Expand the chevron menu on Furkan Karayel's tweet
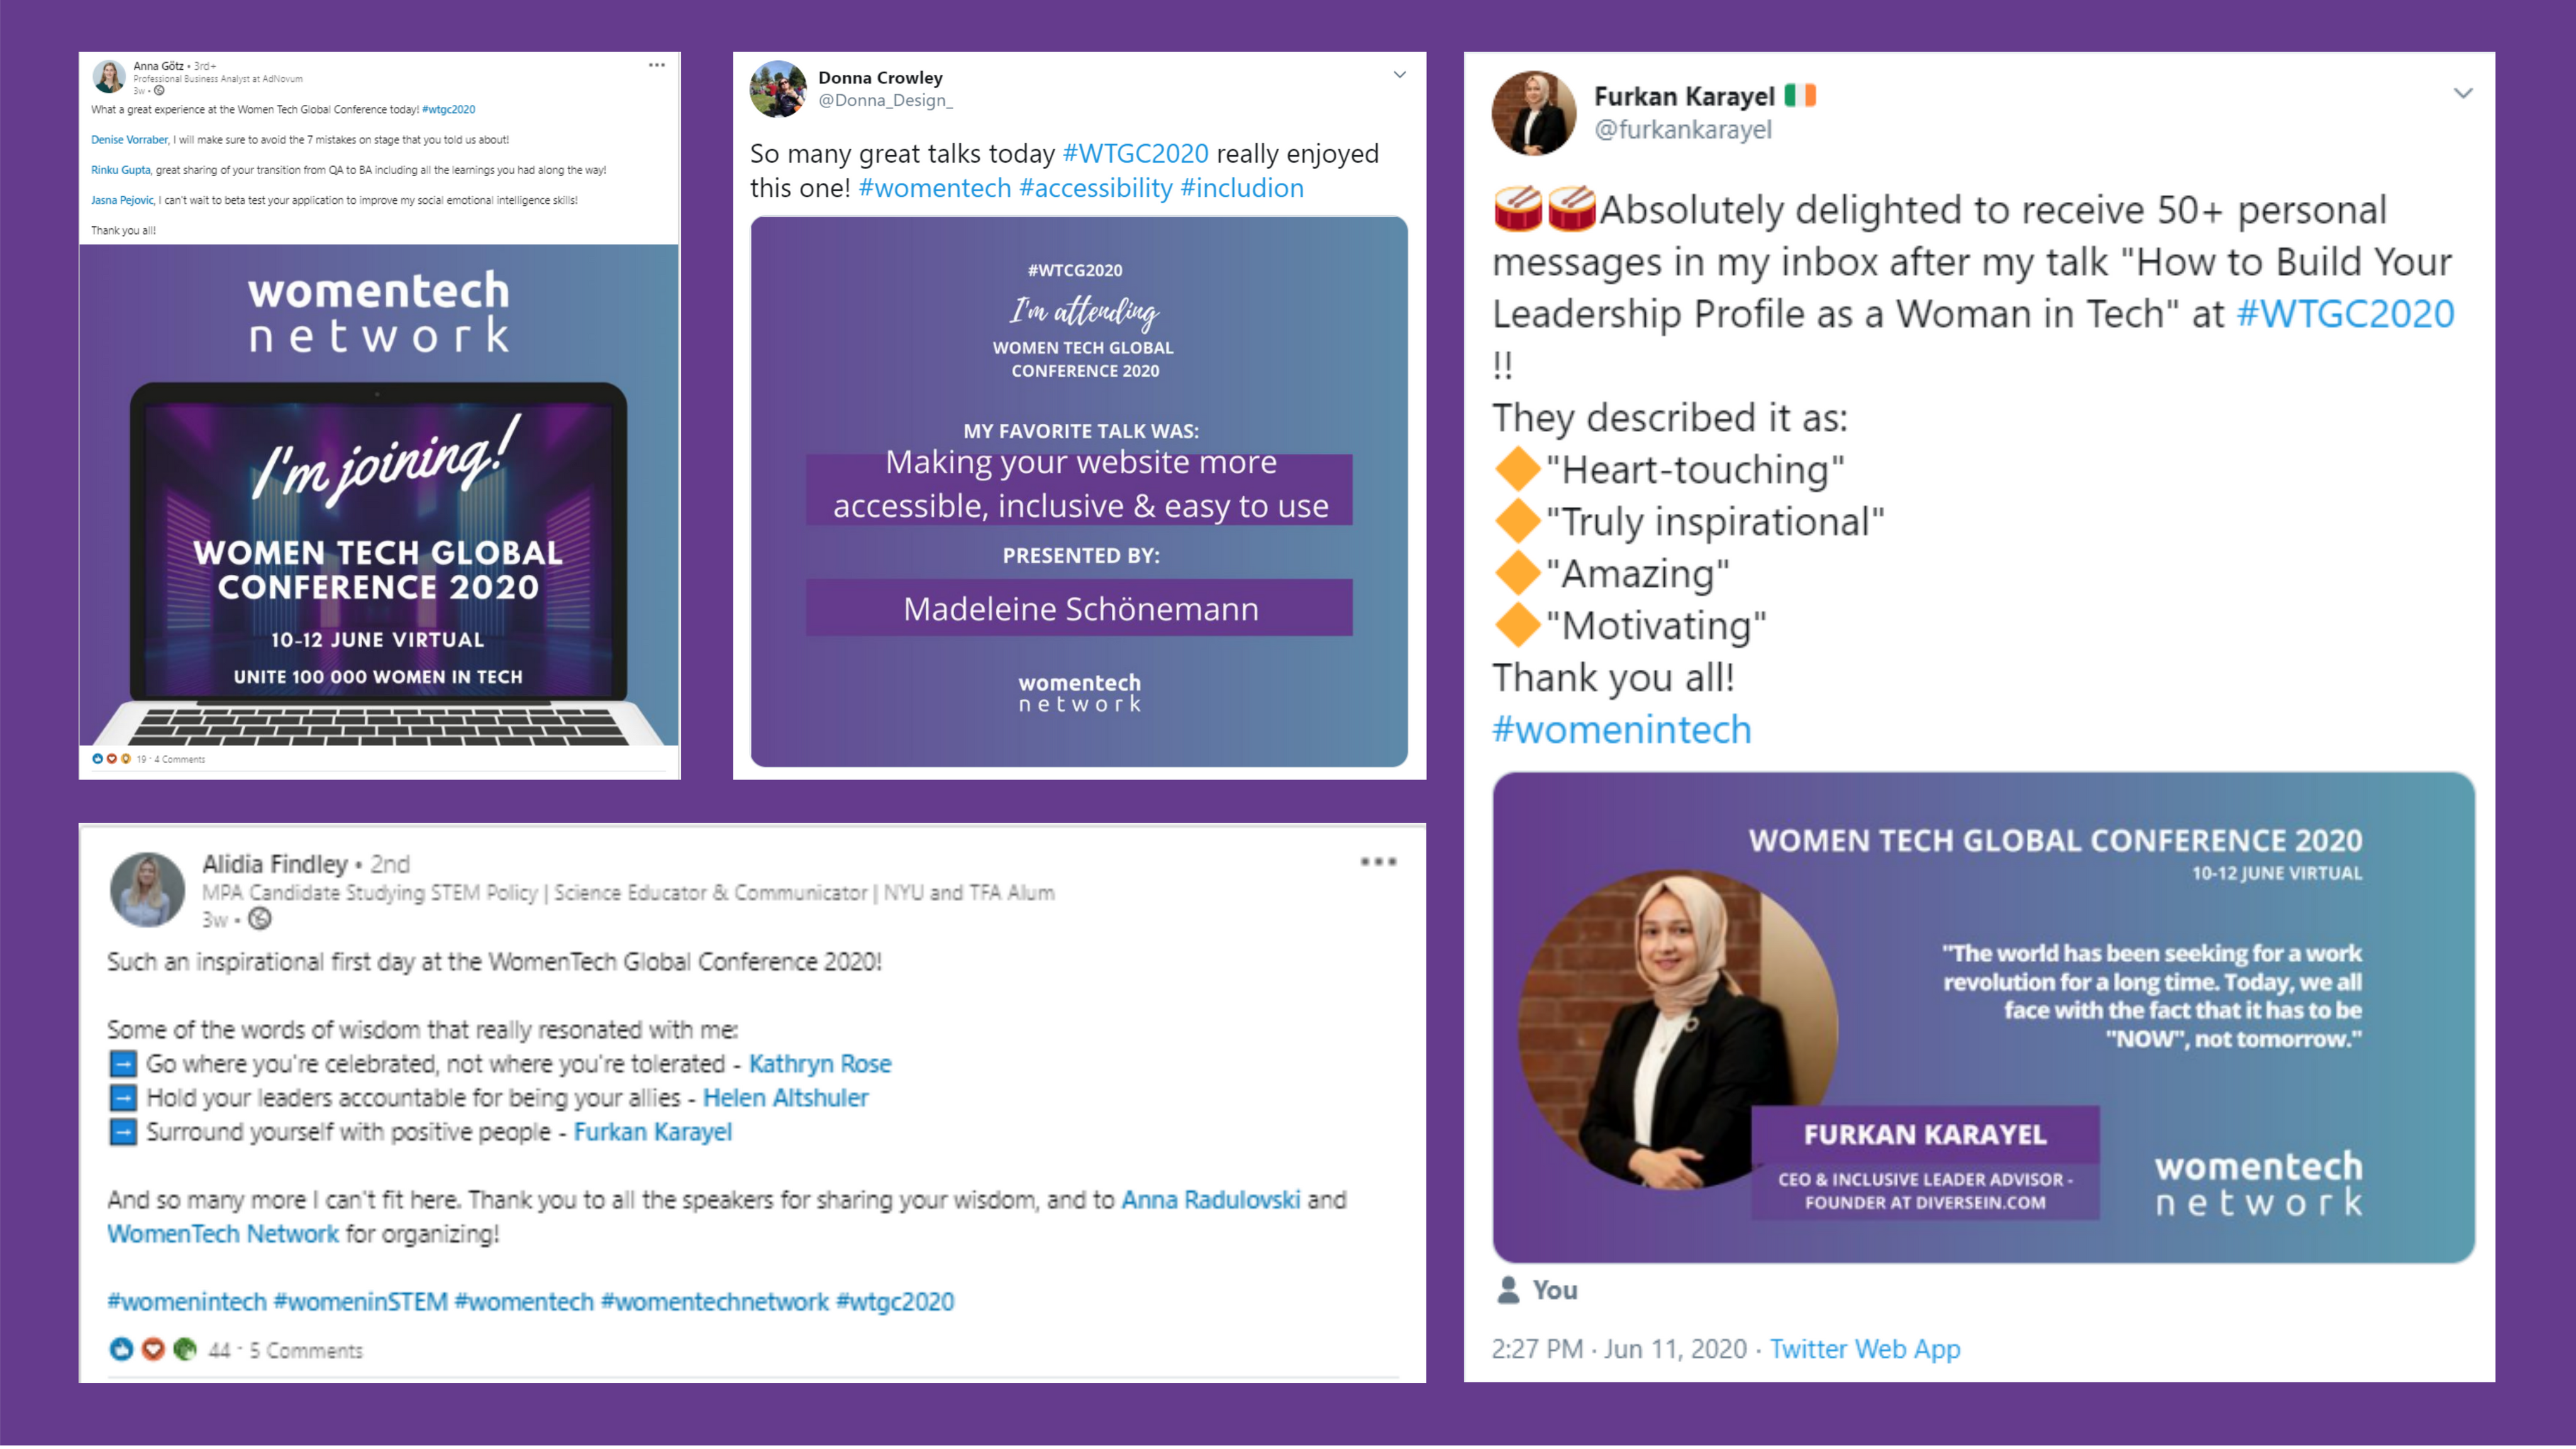Screen dimensions: 2576x1449 [2462, 93]
